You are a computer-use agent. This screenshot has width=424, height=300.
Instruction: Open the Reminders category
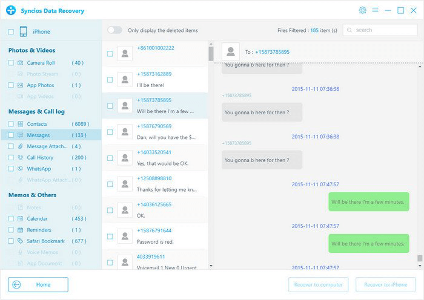point(39,230)
